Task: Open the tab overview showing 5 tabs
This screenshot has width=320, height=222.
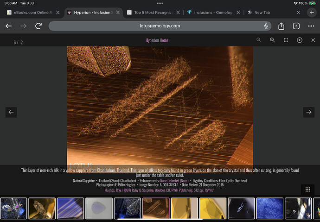Action: tap(296, 26)
